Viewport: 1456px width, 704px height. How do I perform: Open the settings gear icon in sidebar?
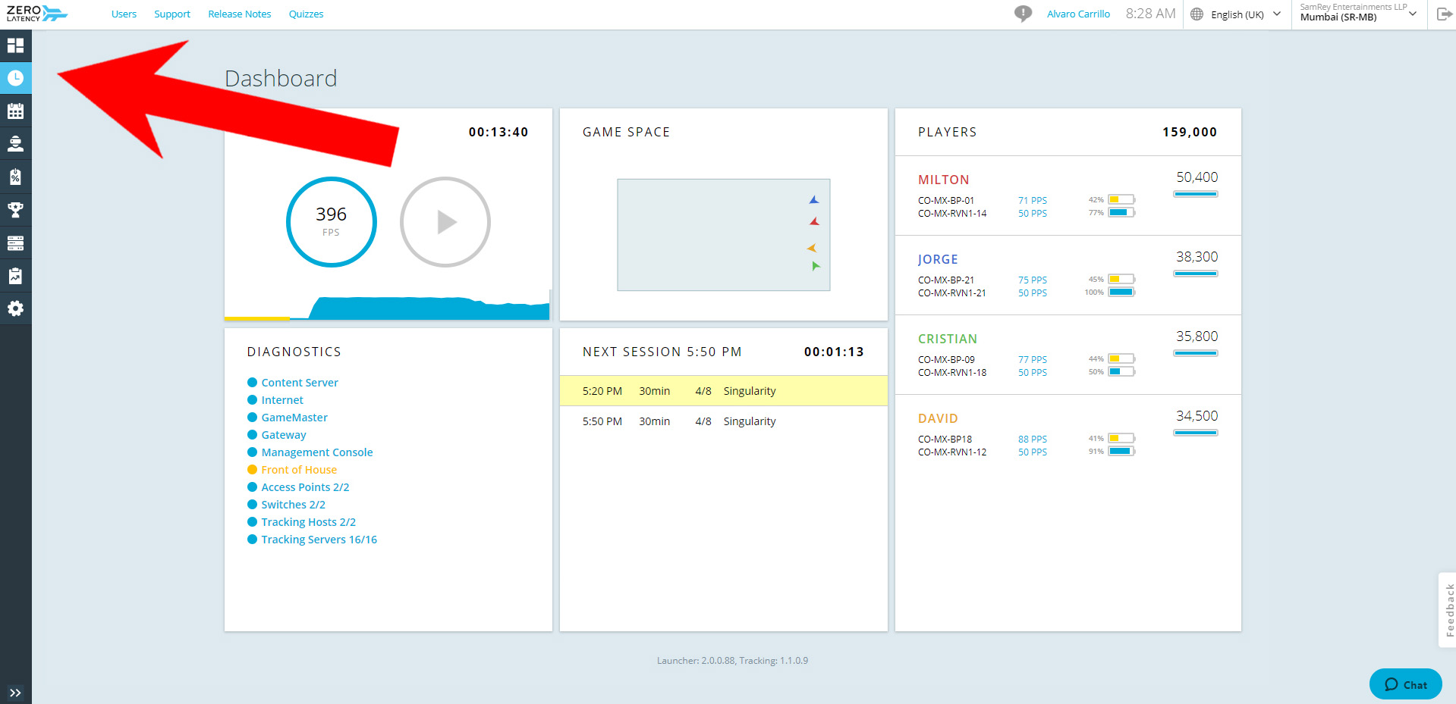15,308
